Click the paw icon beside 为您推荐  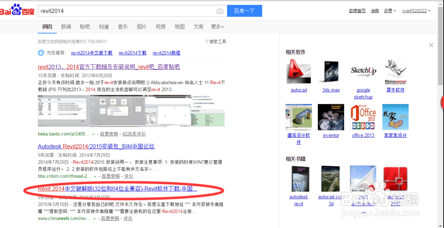click(x=41, y=53)
